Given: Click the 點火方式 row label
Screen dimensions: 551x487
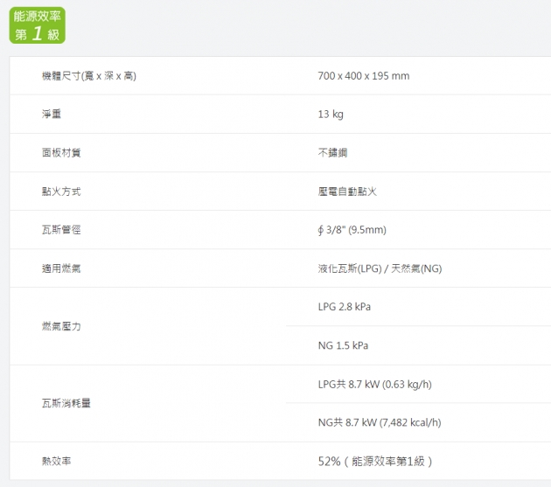Looking at the screenshot, I should click(61, 191).
